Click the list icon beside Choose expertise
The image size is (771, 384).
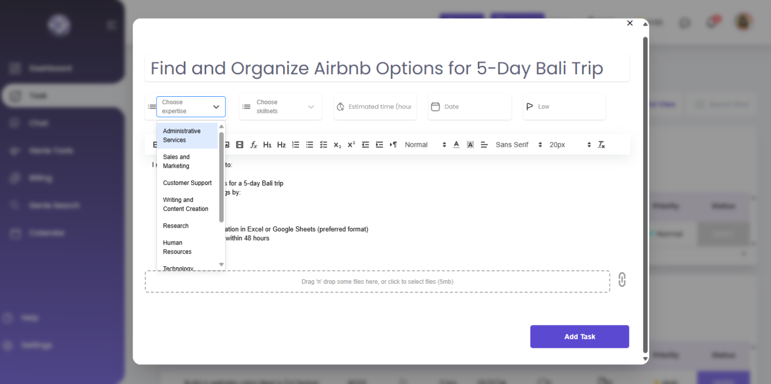(x=152, y=107)
